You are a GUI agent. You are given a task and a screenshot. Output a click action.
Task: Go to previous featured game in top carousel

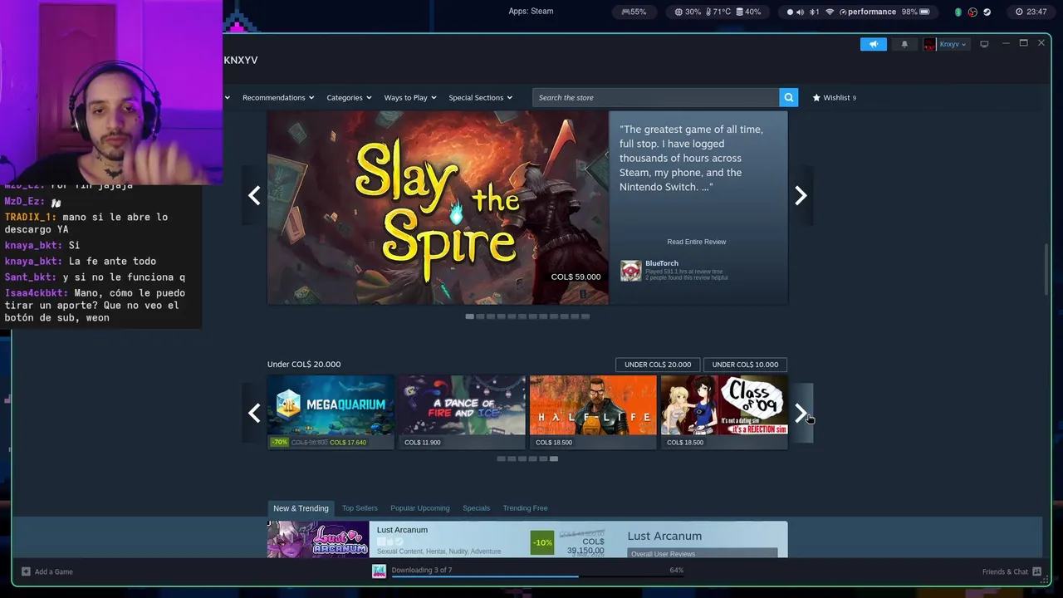254,195
